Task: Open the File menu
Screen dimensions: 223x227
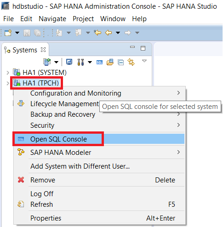Action: [9, 19]
